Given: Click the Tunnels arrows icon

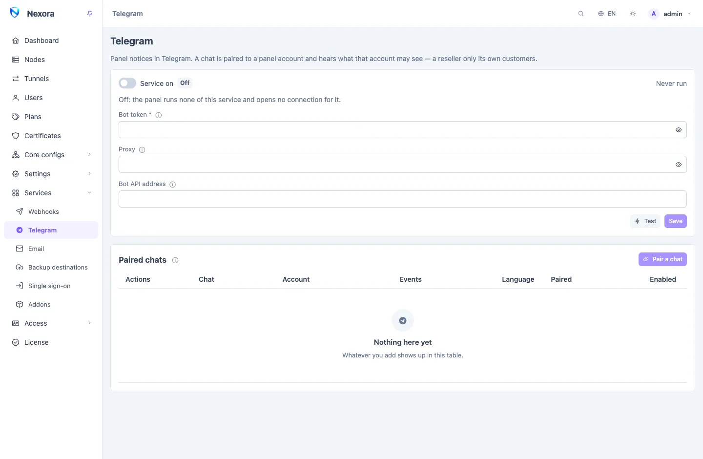Looking at the screenshot, I should [x=16, y=79].
